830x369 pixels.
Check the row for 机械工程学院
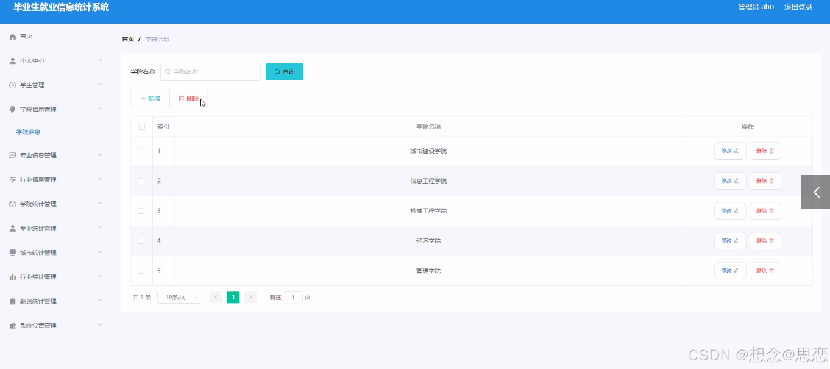click(x=141, y=211)
